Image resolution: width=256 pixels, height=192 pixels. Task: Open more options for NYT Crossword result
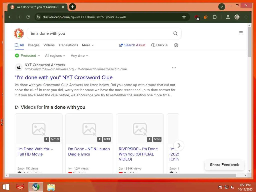174,68
